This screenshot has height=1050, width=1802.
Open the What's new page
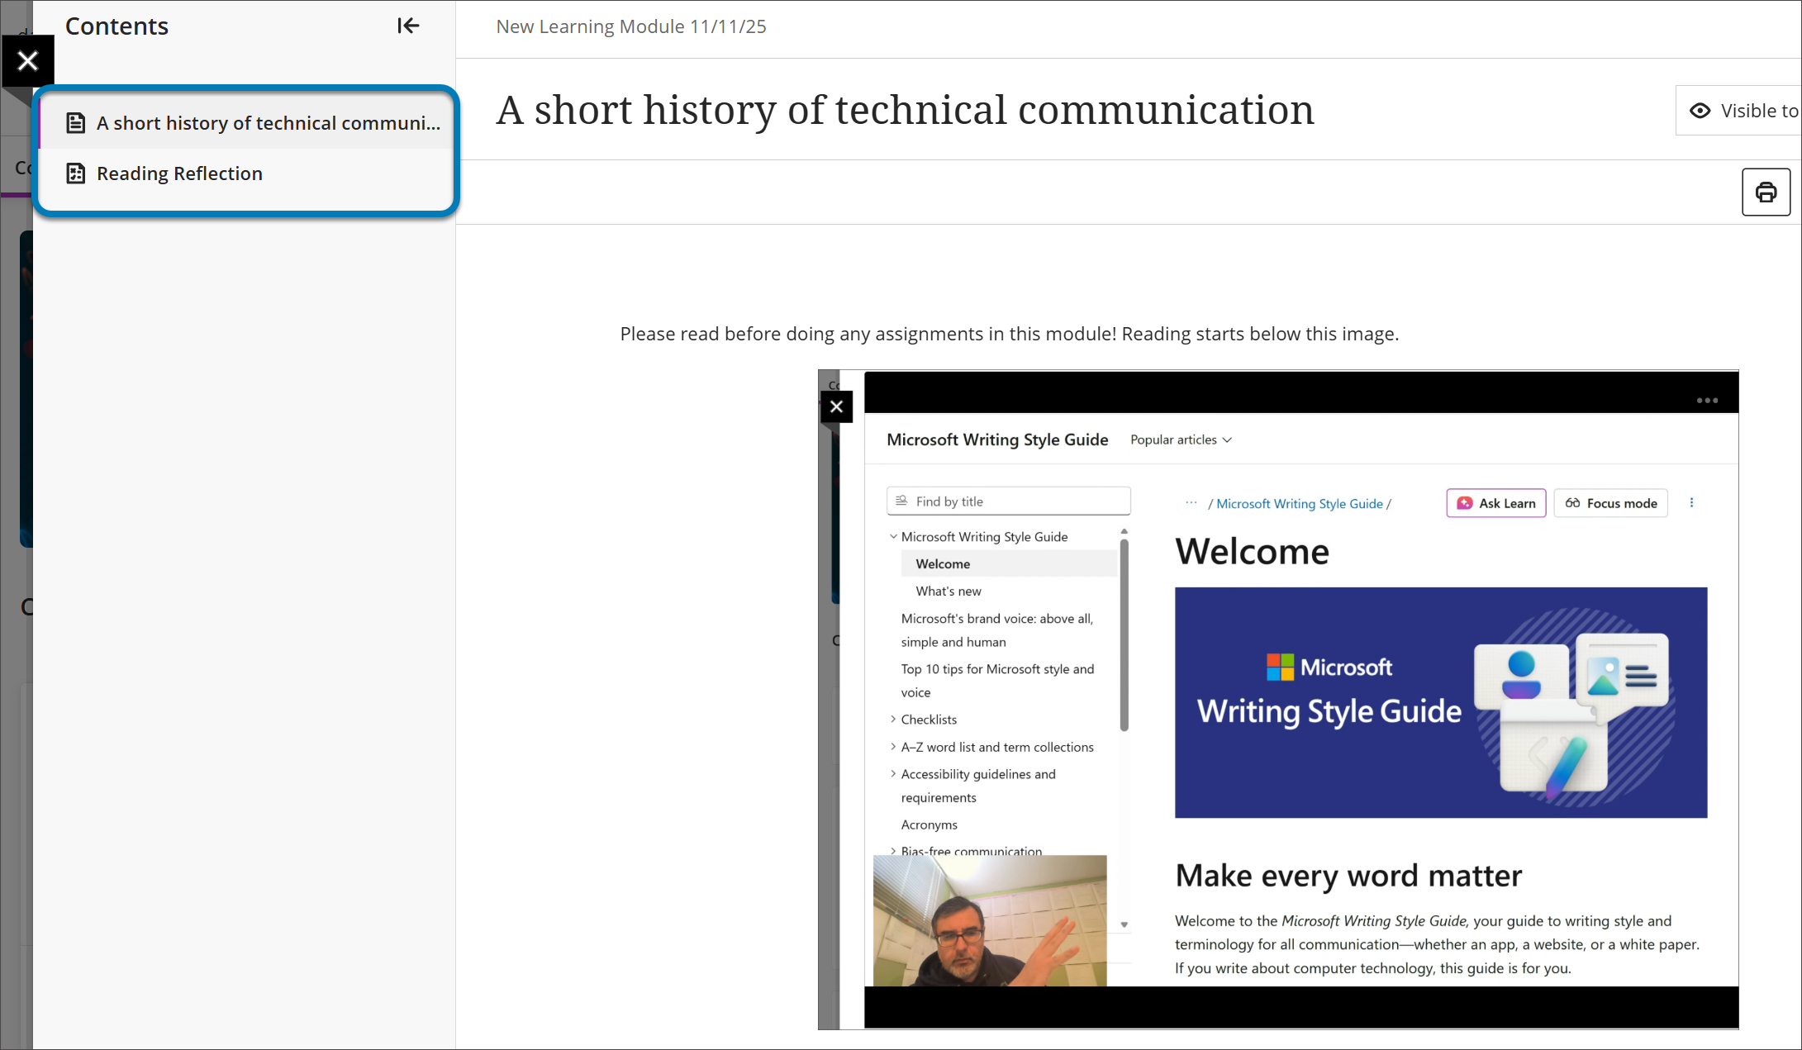948,591
